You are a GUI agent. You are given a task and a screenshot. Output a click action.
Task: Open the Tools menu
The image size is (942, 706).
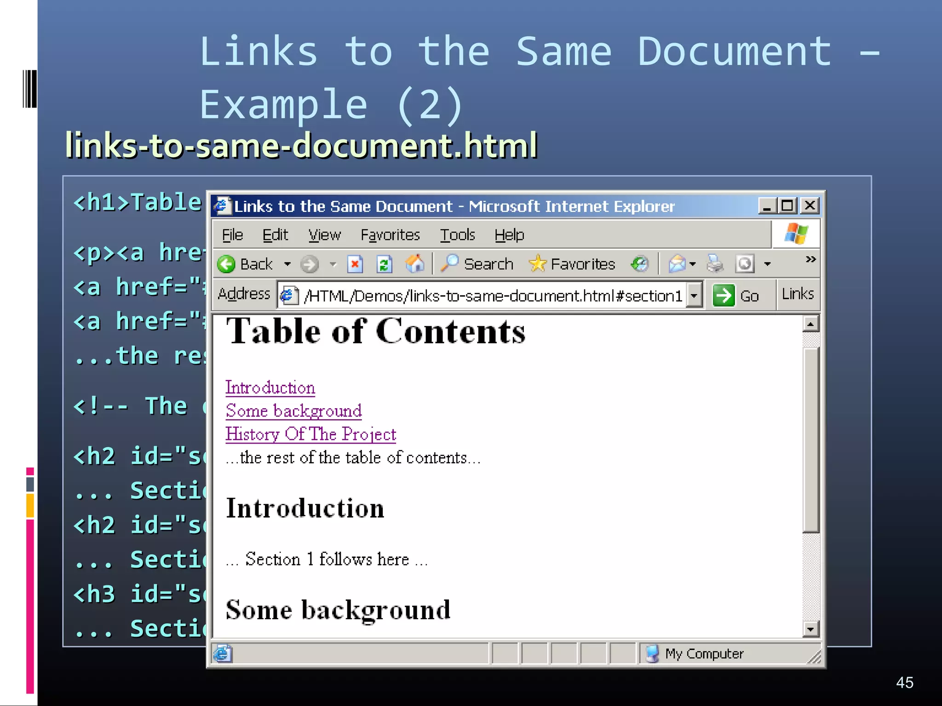coord(457,235)
